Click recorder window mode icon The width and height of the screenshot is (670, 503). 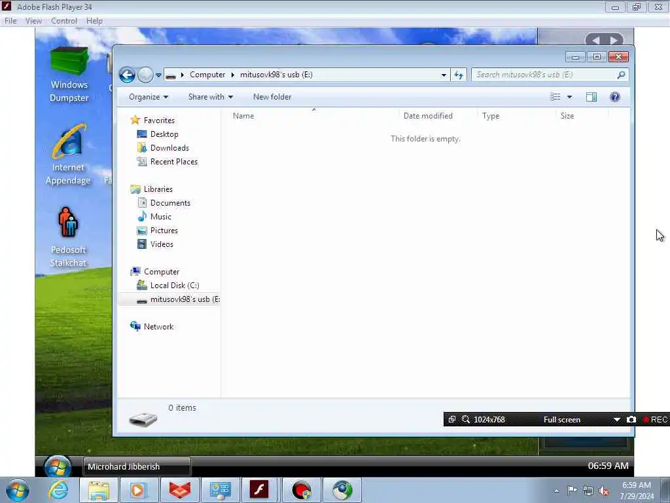pos(452,420)
